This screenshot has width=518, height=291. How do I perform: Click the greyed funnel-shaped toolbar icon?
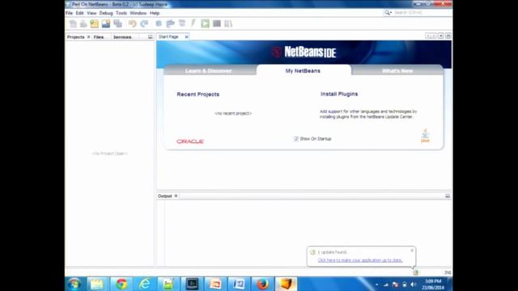(182, 23)
